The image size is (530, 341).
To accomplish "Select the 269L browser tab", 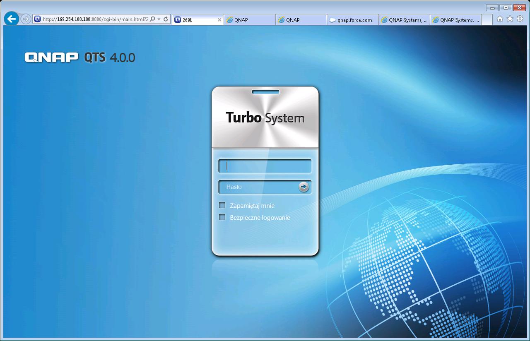I will (198, 20).
